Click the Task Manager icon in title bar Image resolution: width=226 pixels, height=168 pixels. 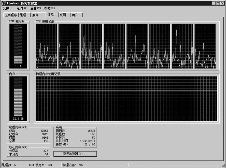(4, 3)
